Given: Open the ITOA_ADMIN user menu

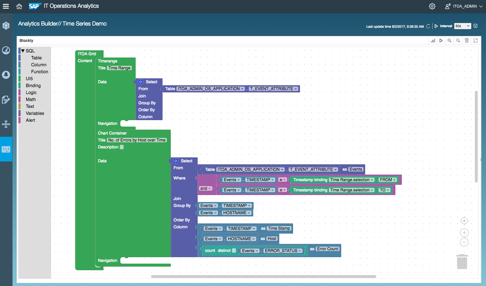Looking at the screenshot, I should point(464,6).
